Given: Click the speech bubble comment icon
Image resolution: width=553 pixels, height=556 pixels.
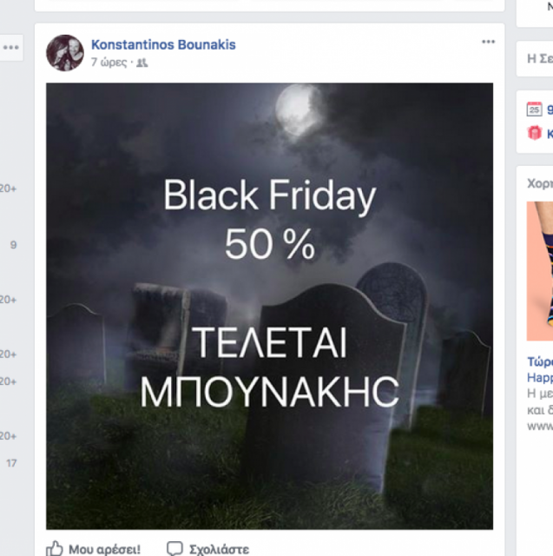Looking at the screenshot, I should 174,548.
